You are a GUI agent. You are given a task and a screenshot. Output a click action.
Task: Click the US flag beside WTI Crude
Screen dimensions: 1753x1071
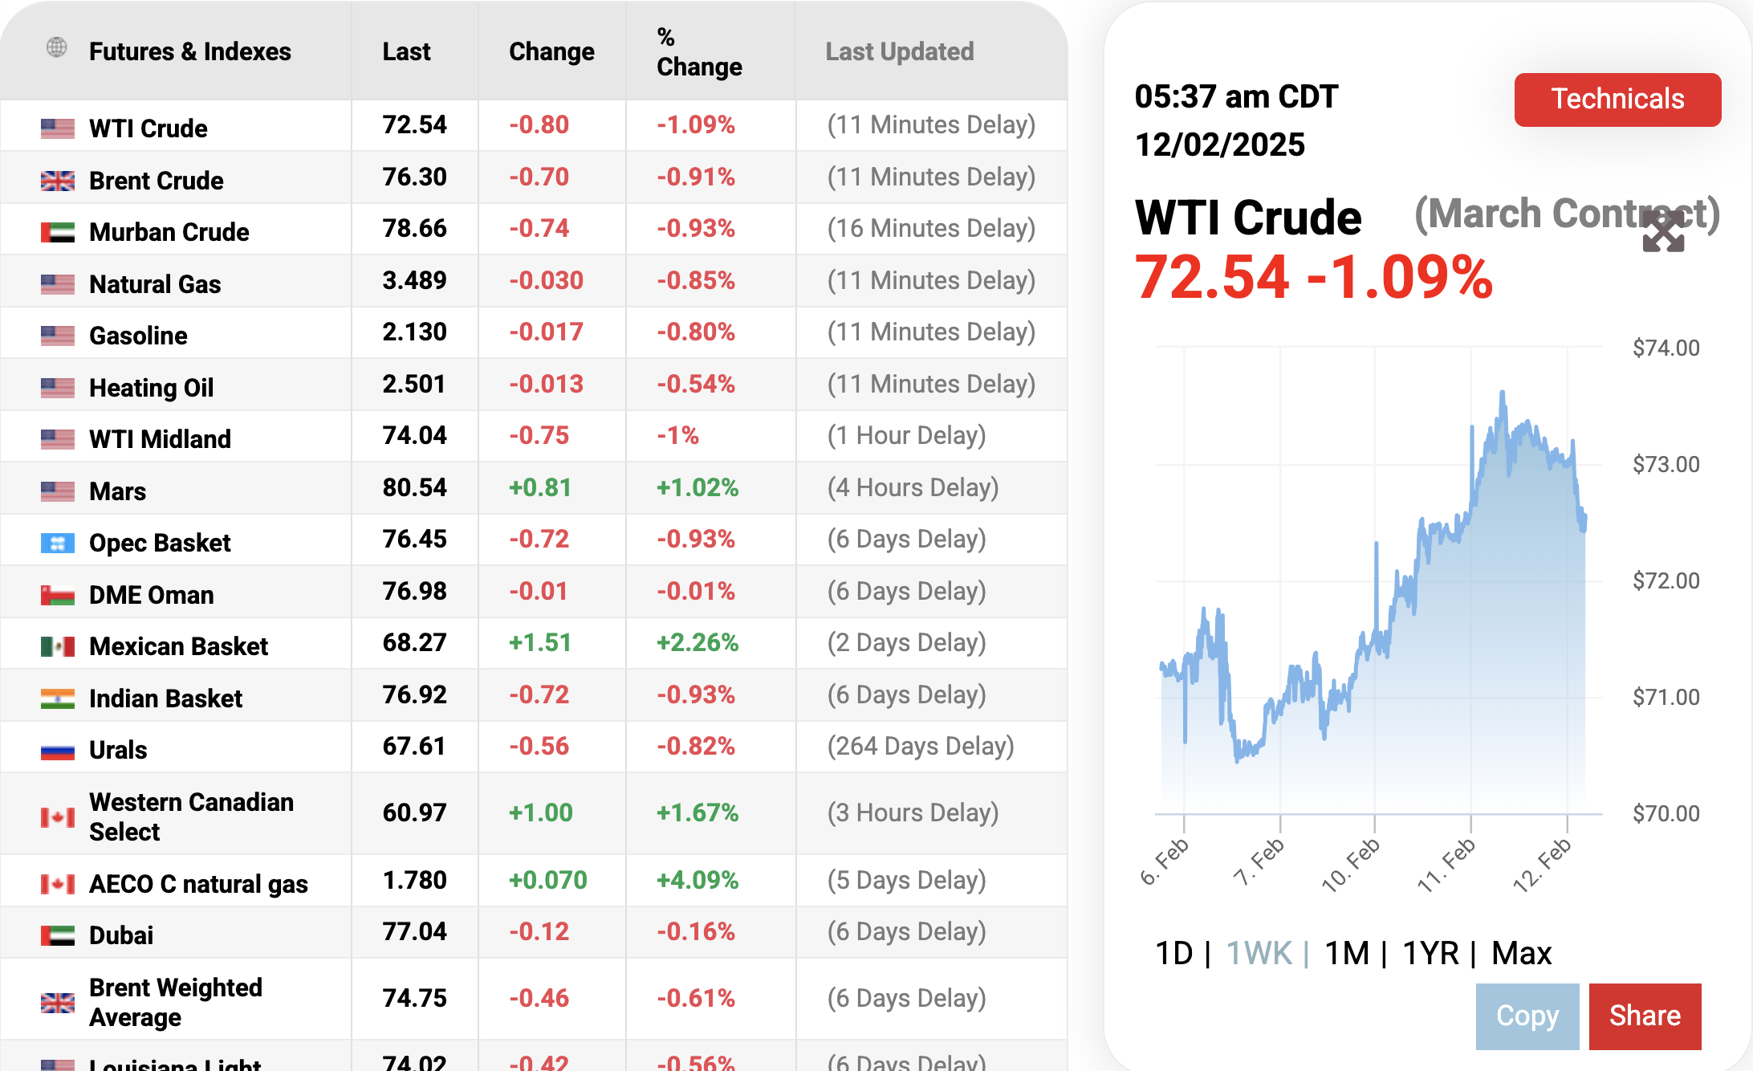tap(58, 128)
